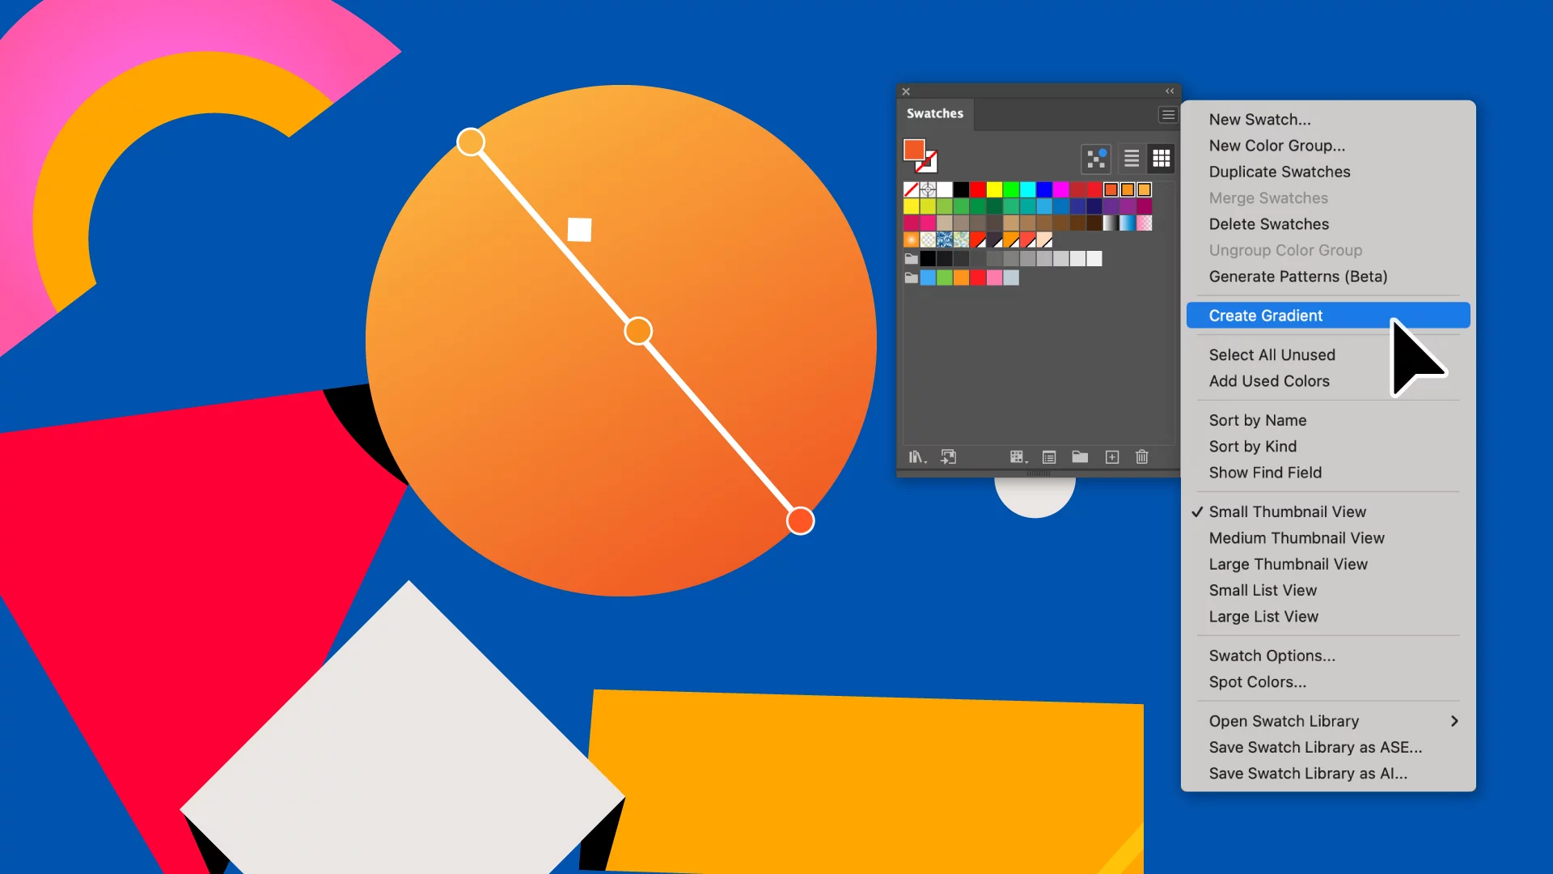This screenshot has height=874, width=1553.
Task: Click the Delete Swatch trash icon
Action: tap(1142, 457)
